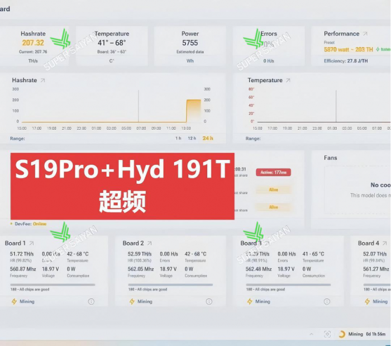The width and height of the screenshot is (391, 346).
Task: Click Board 2 Mining lightning icon
Action: tap(132, 302)
